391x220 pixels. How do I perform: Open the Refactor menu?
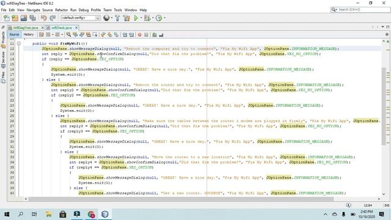click(61, 10)
